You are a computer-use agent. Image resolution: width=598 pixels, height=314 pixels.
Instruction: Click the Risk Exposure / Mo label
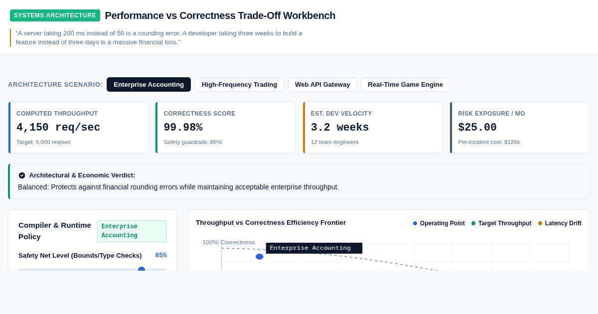[x=491, y=114]
